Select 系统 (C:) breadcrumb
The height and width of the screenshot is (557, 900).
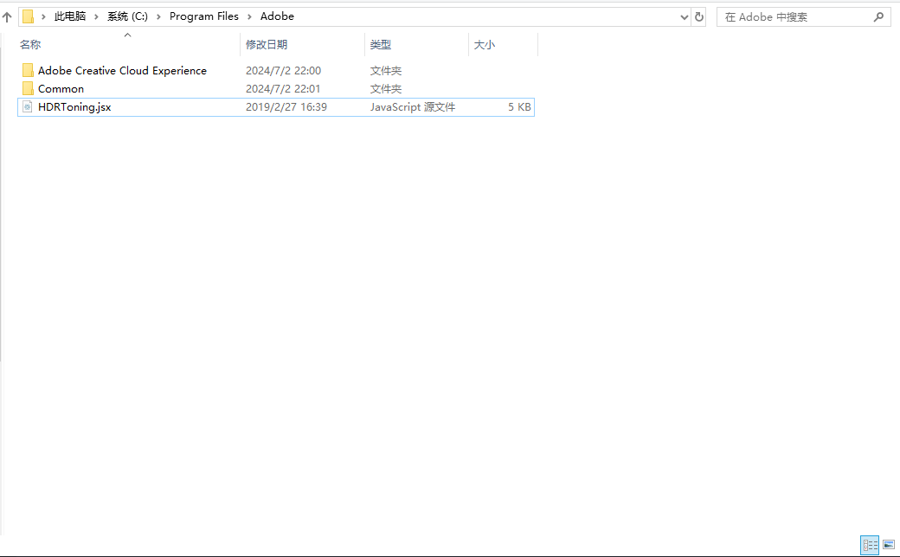click(127, 16)
